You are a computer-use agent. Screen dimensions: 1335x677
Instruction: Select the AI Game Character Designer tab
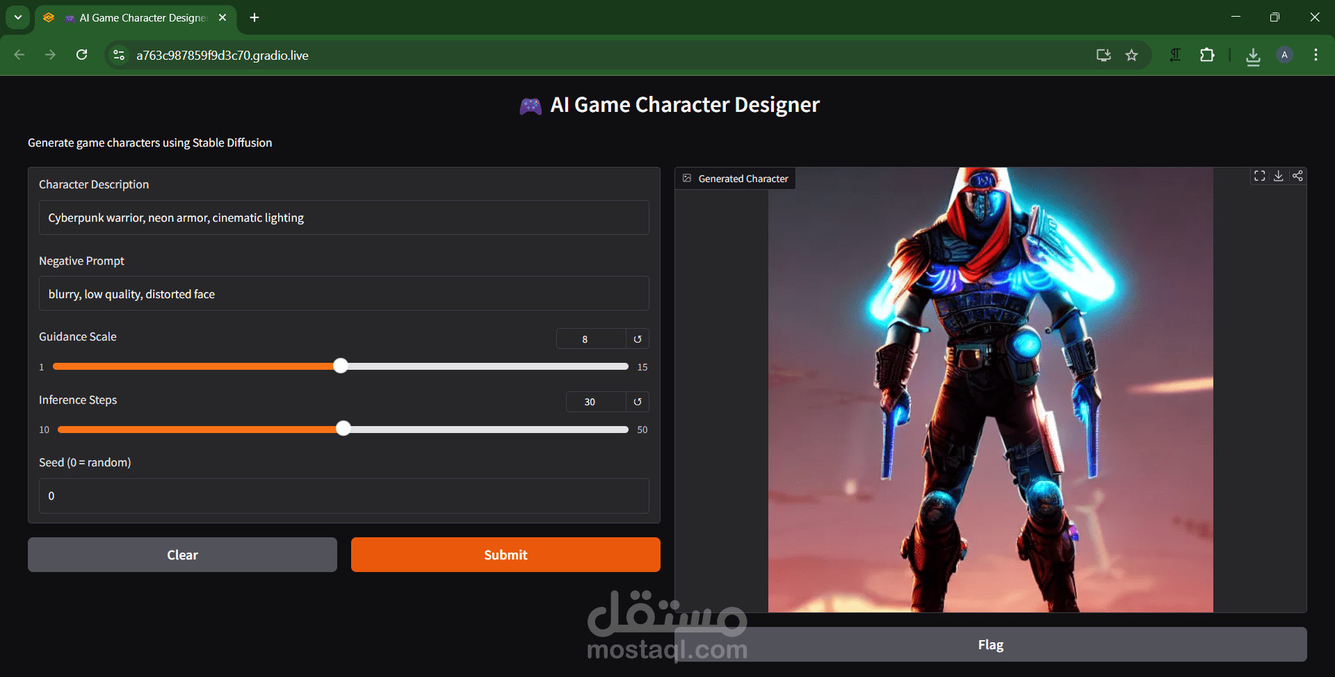coord(136,18)
